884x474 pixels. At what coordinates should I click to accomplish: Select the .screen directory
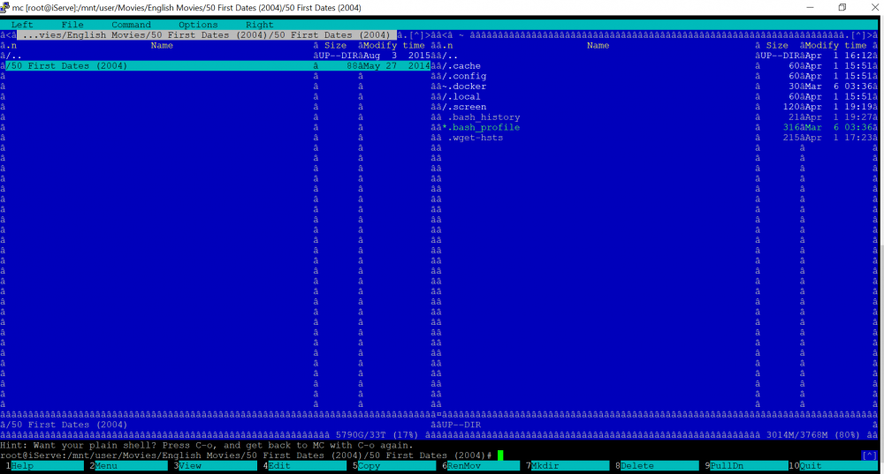click(x=464, y=107)
